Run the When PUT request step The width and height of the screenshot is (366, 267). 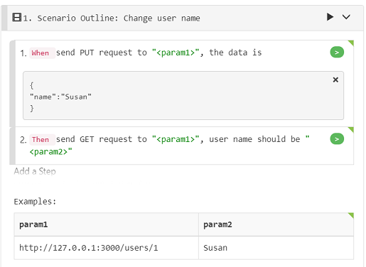point(337,53)
